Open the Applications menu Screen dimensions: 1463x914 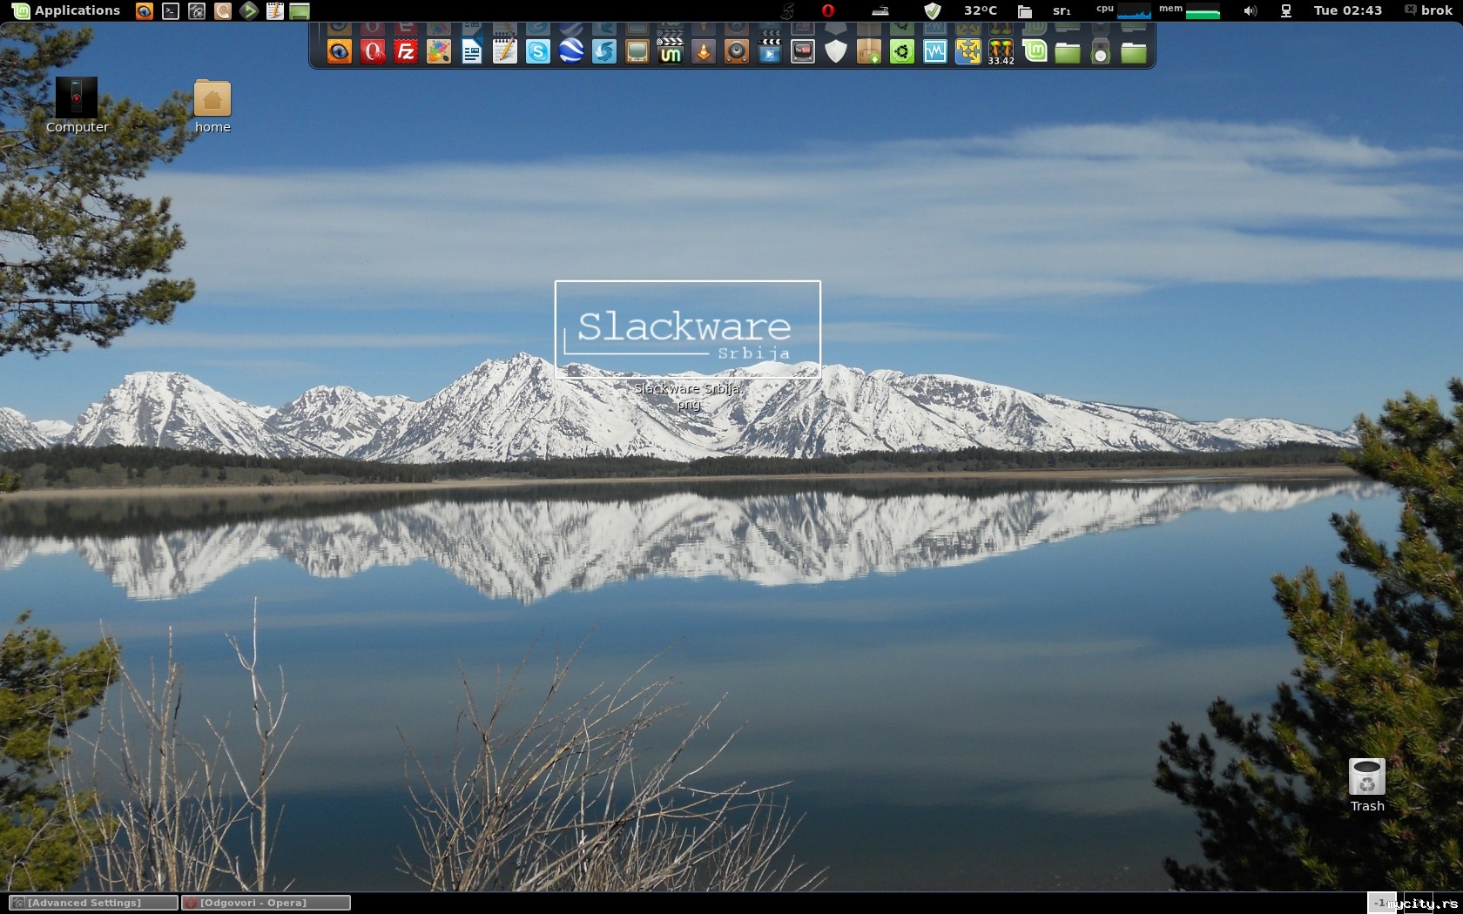point(66,10)
